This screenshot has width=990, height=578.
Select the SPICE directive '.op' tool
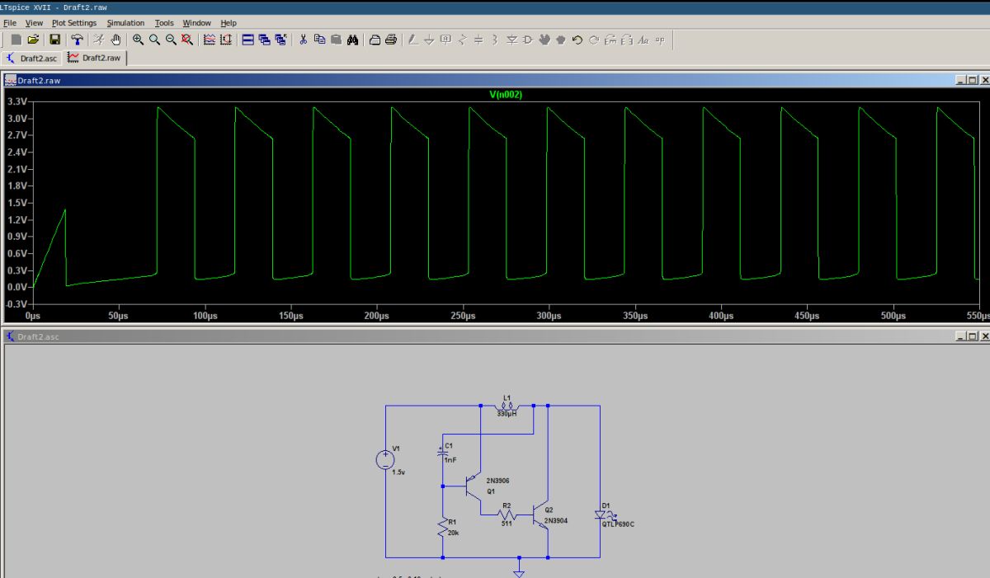[660, 40]
